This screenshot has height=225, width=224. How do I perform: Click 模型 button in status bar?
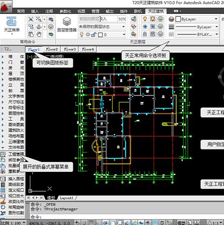[x=181, y=223]
